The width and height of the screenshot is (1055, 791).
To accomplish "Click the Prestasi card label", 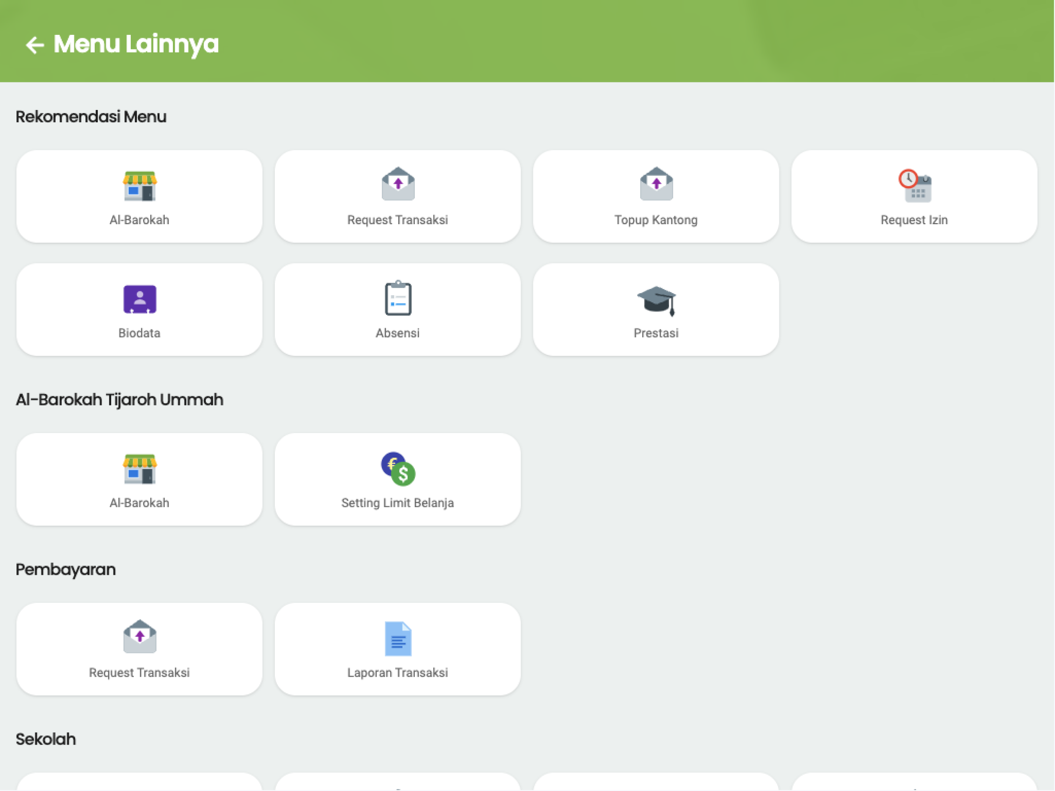I will pyautogui.click(x=656, y=333).
